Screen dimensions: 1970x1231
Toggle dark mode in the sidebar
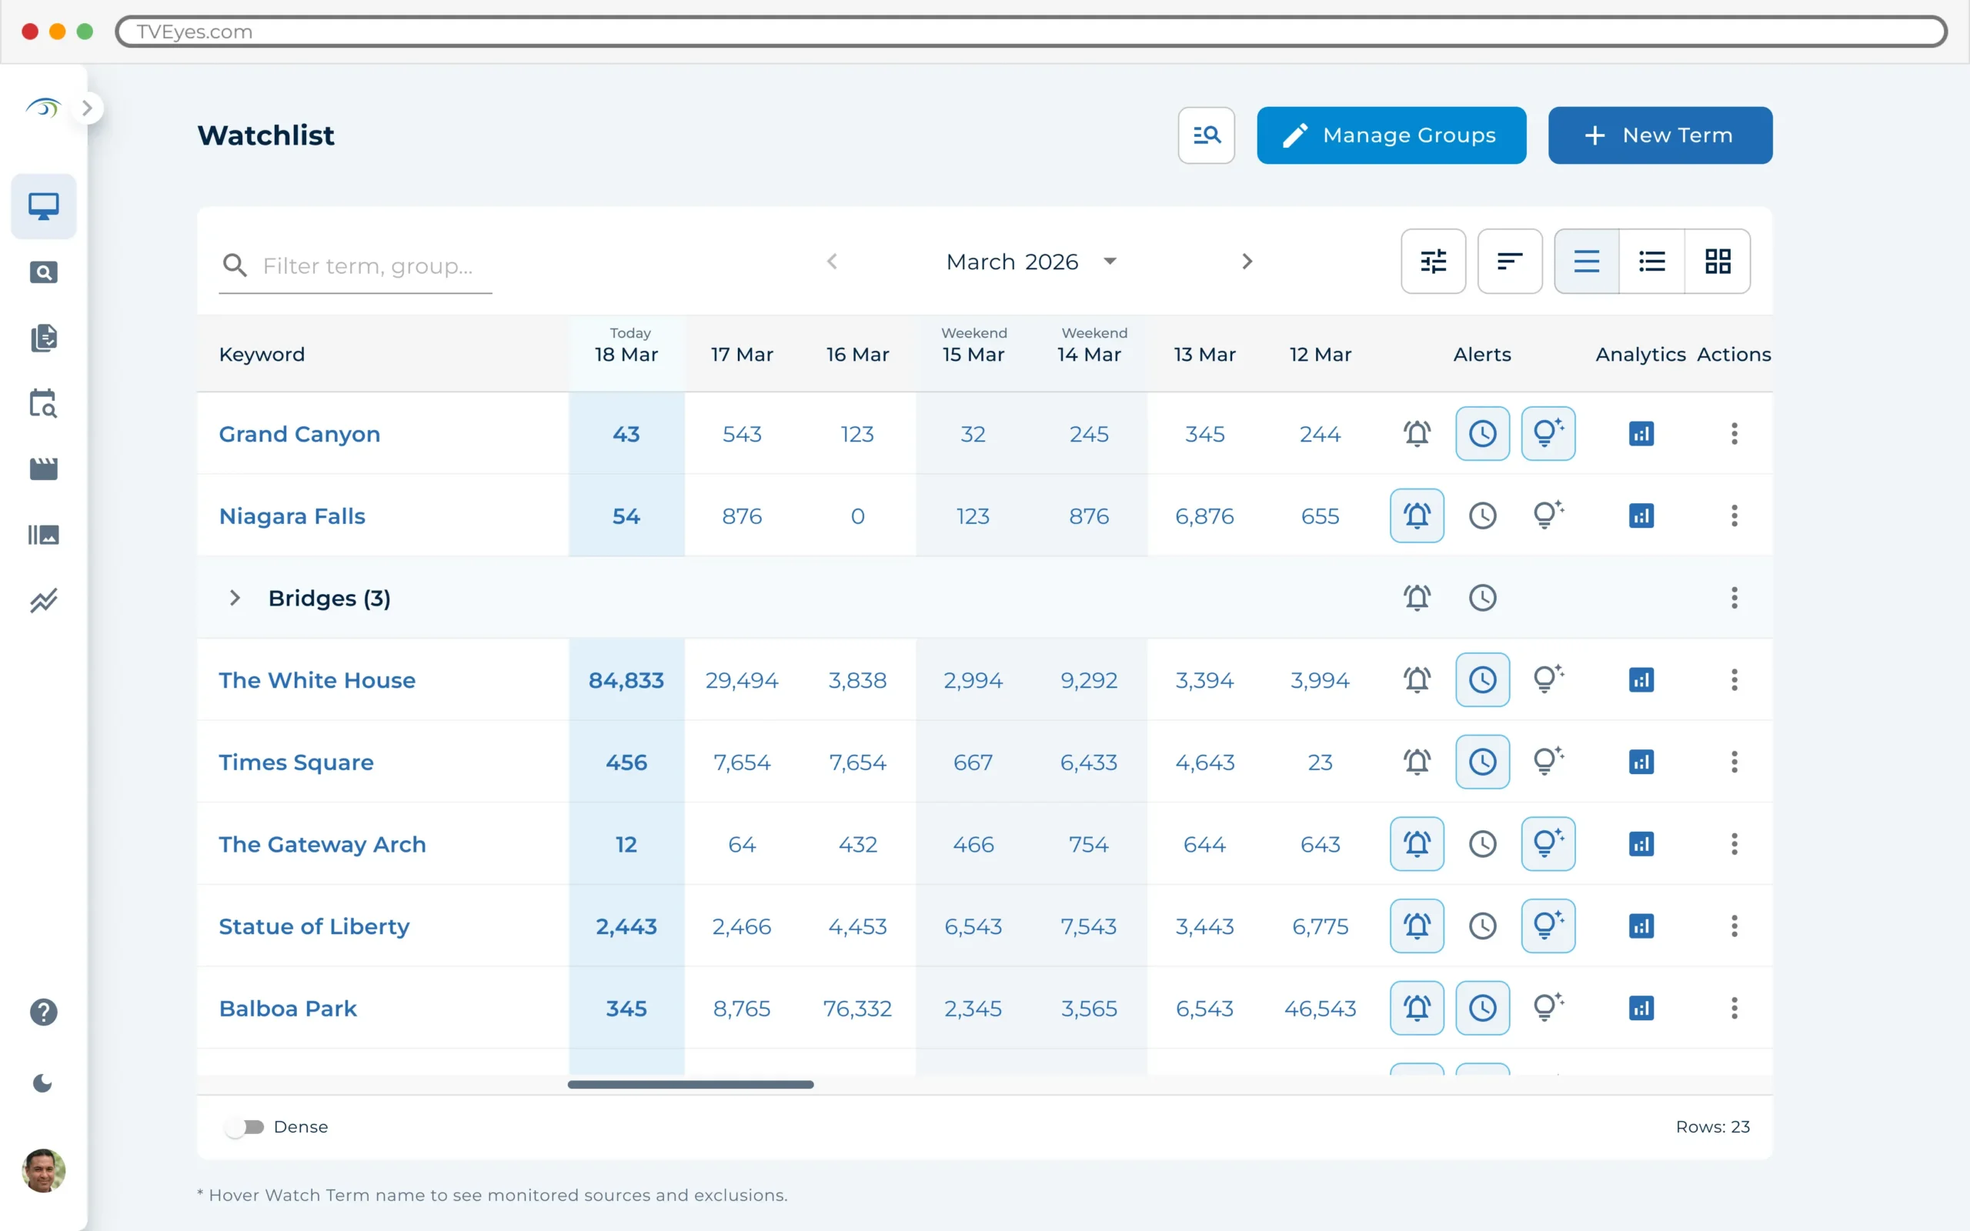click(x=43, y=1083)
